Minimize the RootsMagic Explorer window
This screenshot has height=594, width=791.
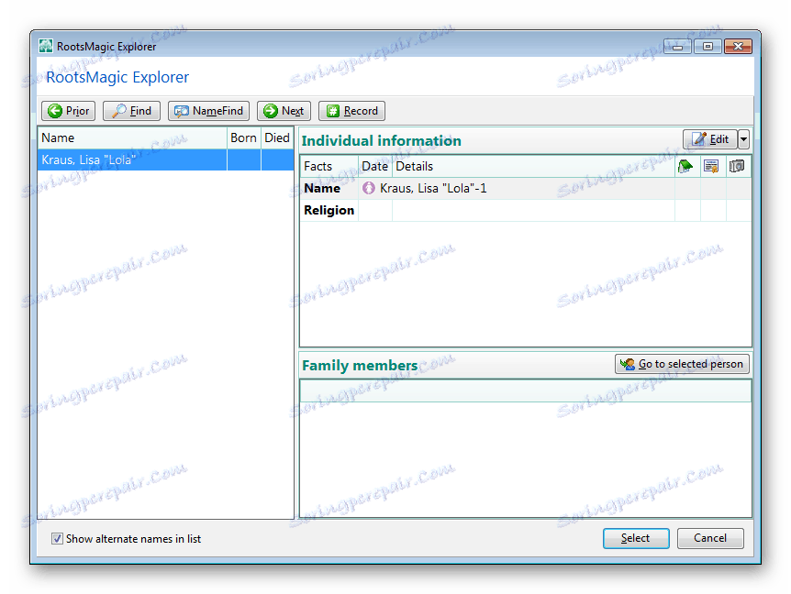coord(677,47)
